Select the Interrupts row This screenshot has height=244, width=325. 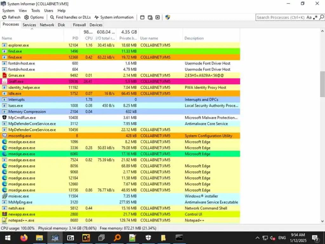pos(120,99)
